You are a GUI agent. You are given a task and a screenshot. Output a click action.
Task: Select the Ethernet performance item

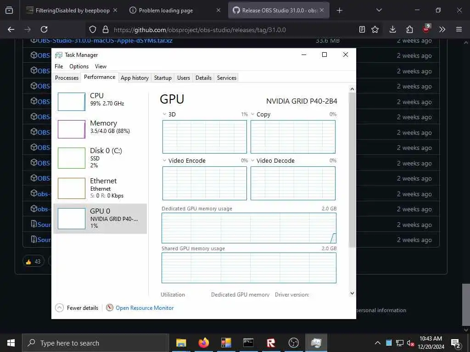(x=100, y=188)
